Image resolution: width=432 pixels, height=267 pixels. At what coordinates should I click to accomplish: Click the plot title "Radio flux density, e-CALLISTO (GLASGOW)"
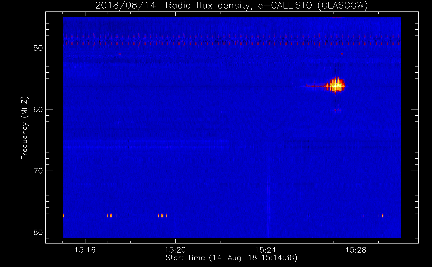tap(267, 5)
